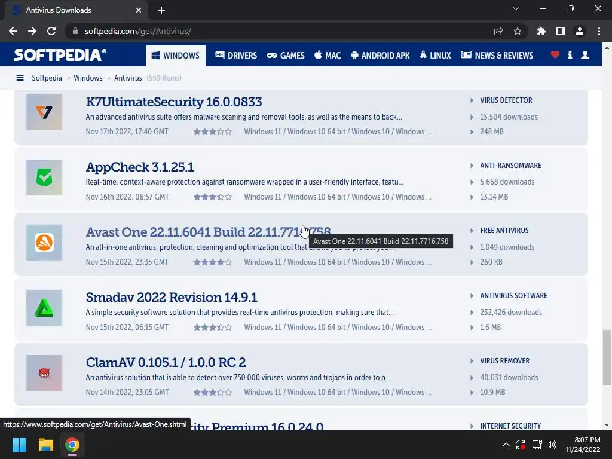Expand the tab search chevron
This screenshot has width=612, height=459.
(x=516, y=8)
